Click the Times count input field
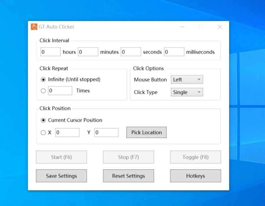 (60, 91)
